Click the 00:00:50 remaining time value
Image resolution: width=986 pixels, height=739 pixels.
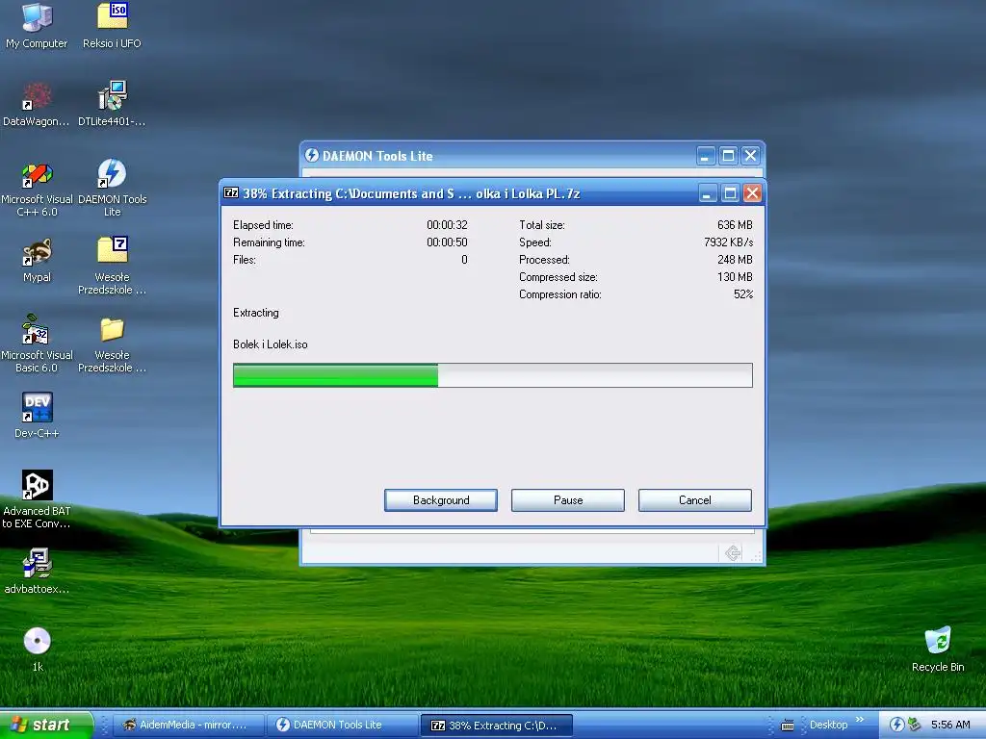click(x=447, y=242)
